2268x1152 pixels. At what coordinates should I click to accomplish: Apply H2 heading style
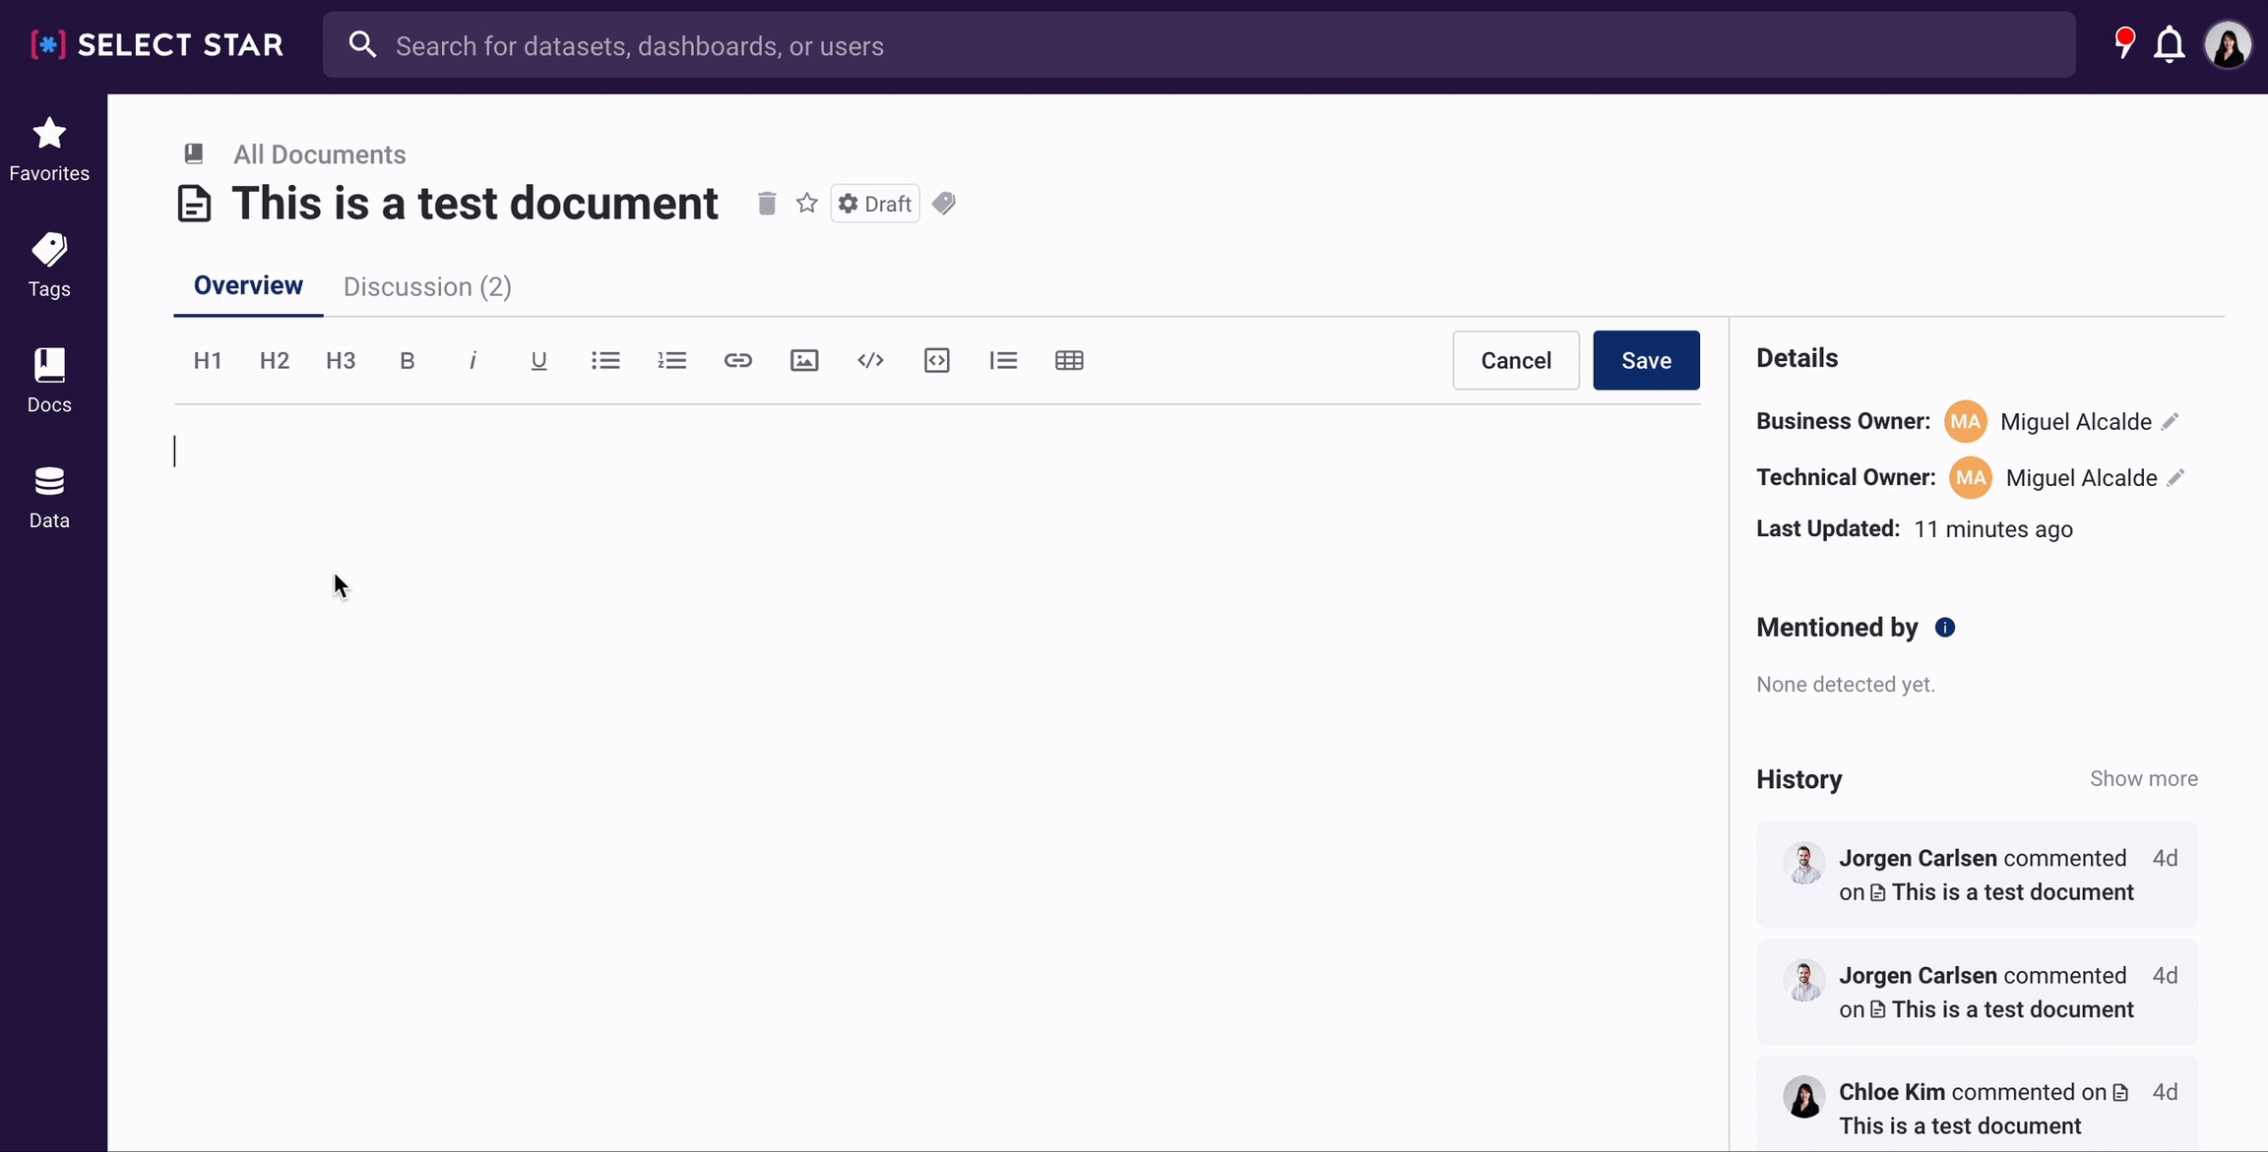274,360
